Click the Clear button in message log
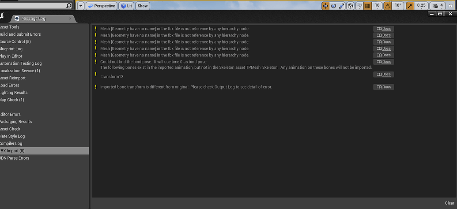This screenshot has width=457, height=209. point(449,203)
